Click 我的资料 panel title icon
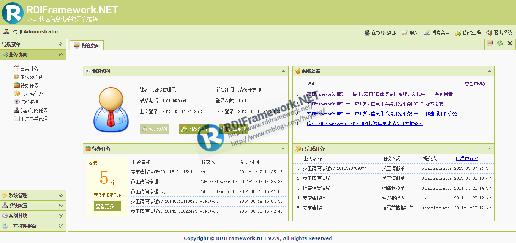516x243 pixels. [x=88, y=71]
